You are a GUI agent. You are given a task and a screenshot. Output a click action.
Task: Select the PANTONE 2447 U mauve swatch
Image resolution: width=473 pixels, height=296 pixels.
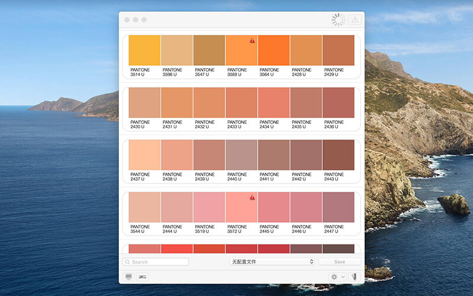pos(338,207)
